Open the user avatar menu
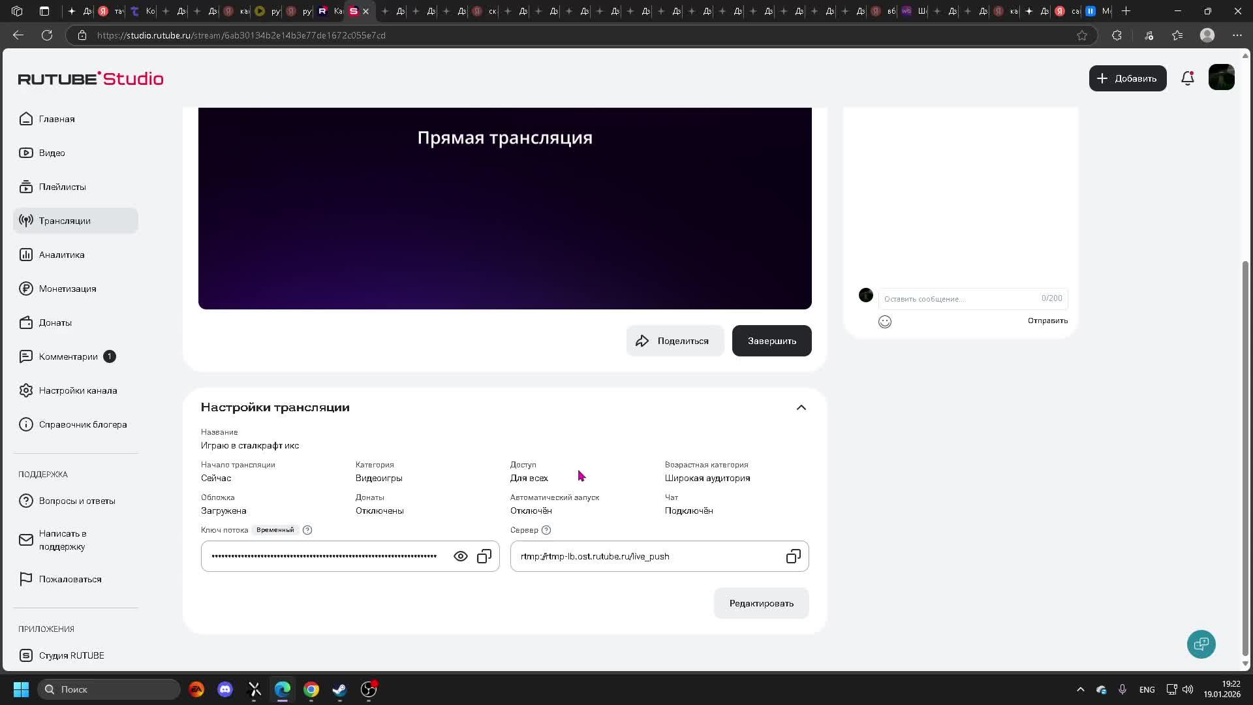Image resolution: width=1253 pixels, height=705 pixels. point(1221,78)
